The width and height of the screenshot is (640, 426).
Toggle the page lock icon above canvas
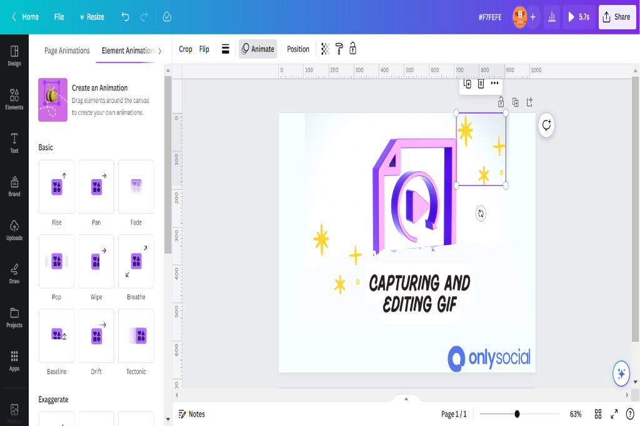click(501, 102)
